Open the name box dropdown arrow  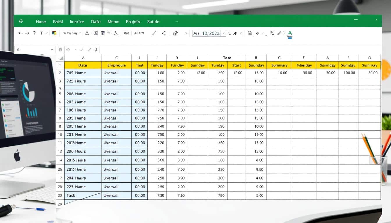[x=52, y=50]
